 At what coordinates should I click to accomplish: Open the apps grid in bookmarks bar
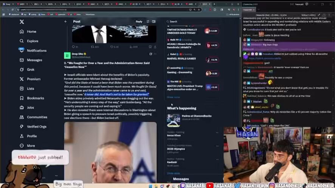tap(4, 14)
